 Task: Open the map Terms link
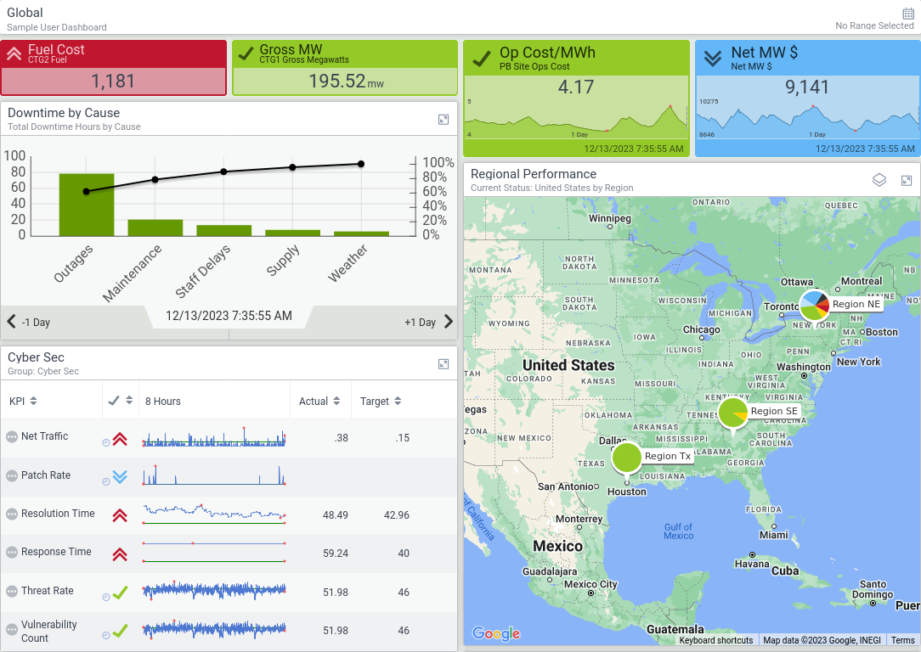pos(902,641)
